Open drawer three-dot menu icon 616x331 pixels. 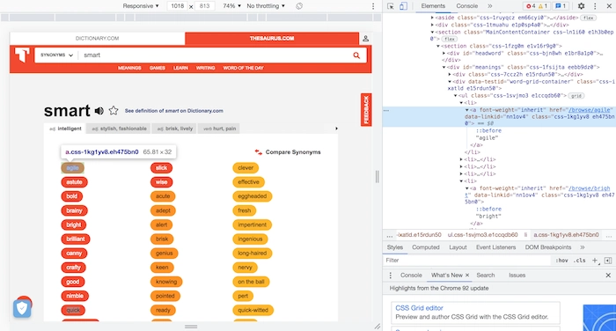coord(390,276)
